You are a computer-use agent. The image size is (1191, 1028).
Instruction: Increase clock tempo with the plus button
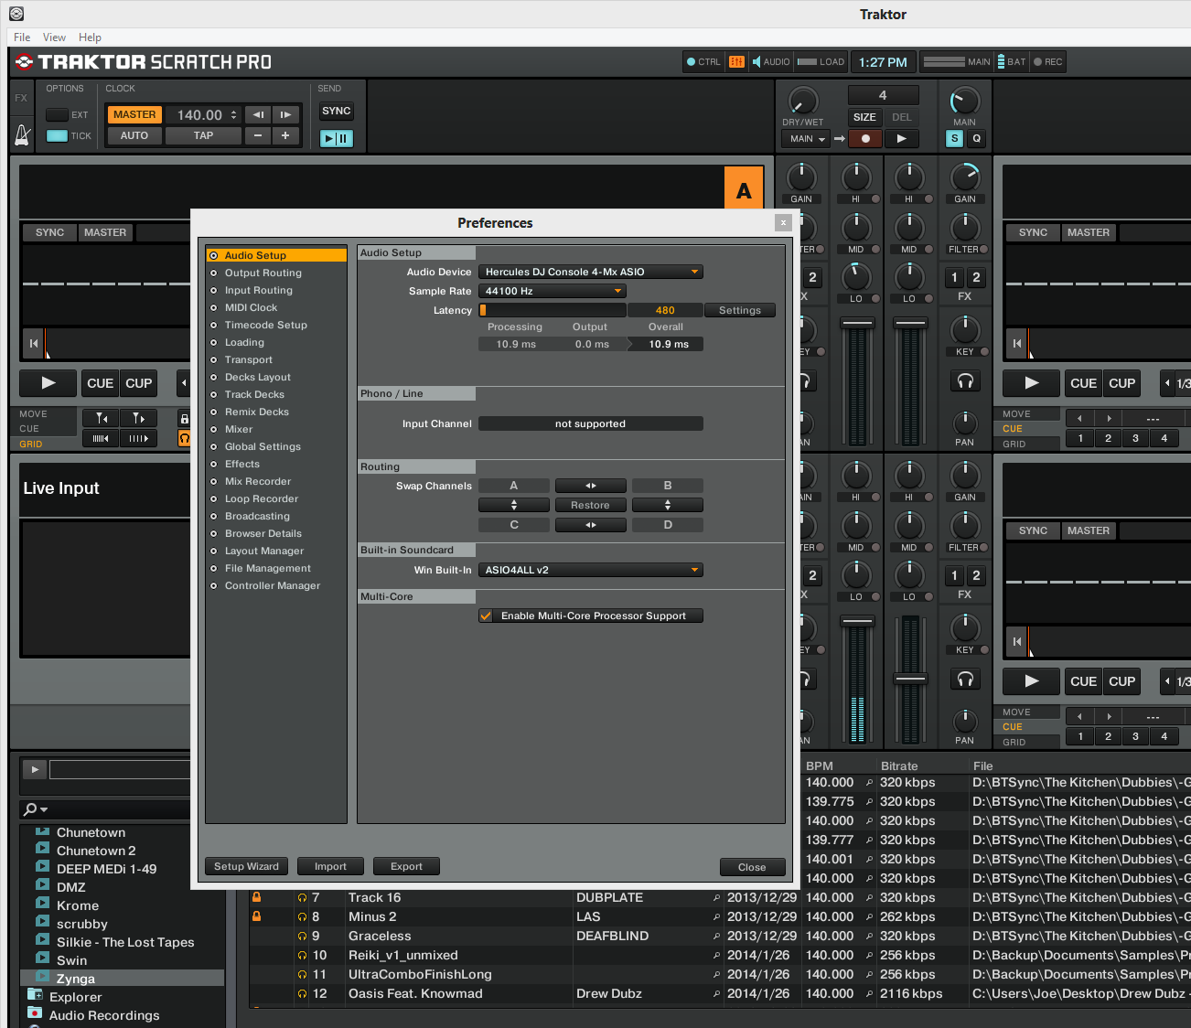[285, 135]
